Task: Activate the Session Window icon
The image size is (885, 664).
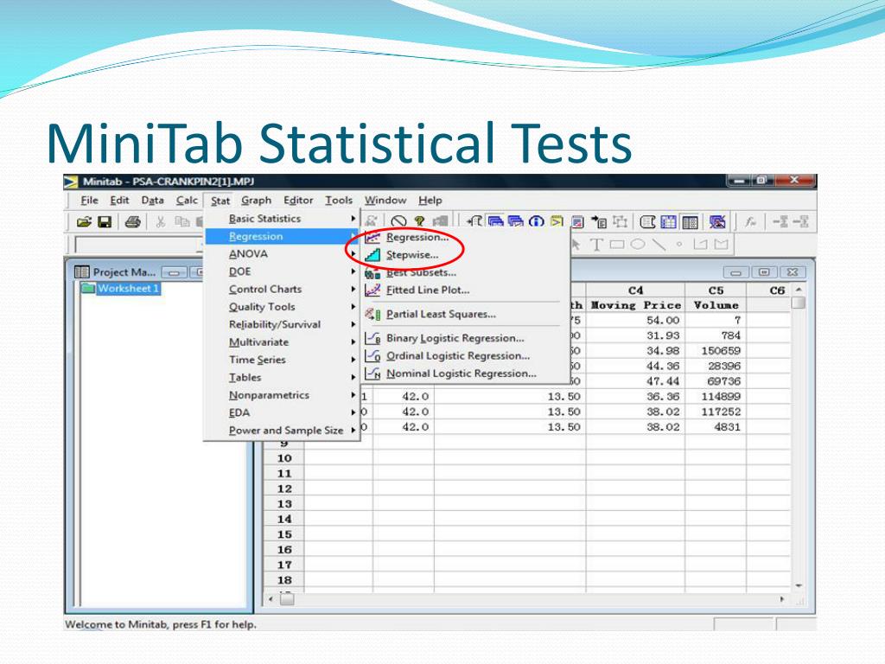Action: (x=647, y=221)
